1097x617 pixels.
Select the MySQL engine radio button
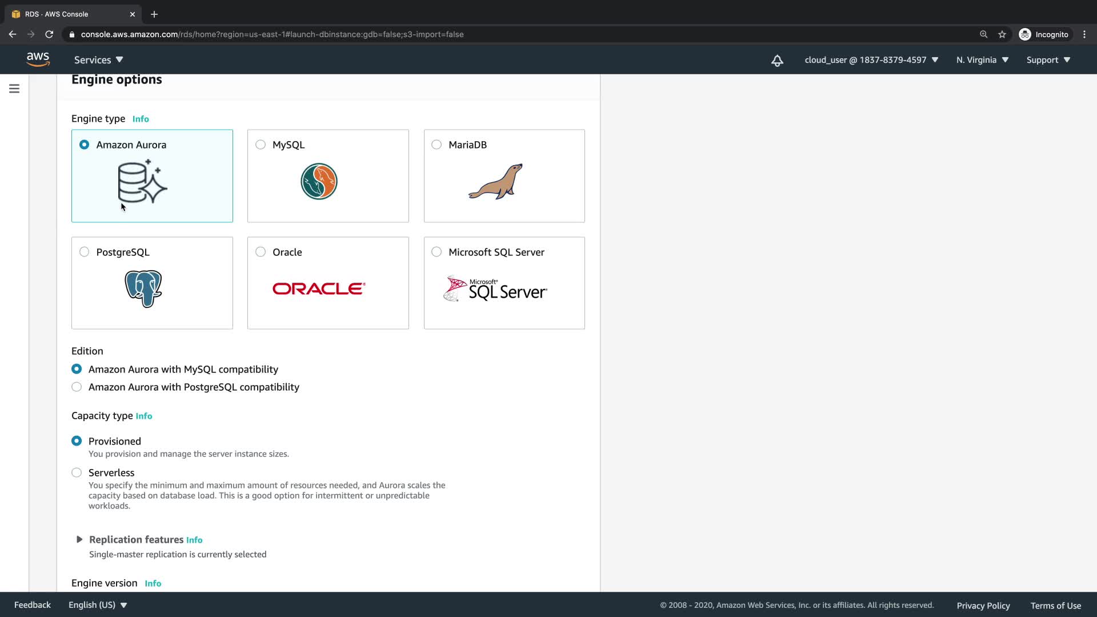click(261, 145)
